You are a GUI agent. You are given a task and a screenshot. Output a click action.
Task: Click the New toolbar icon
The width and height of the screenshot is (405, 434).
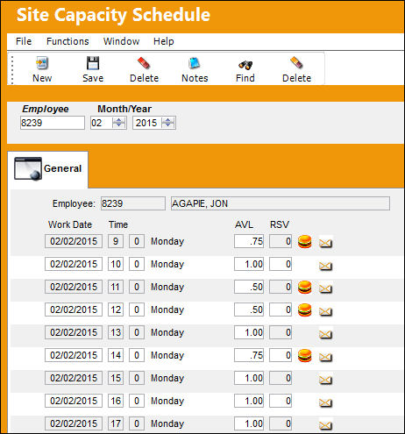(x=42, y=63)
